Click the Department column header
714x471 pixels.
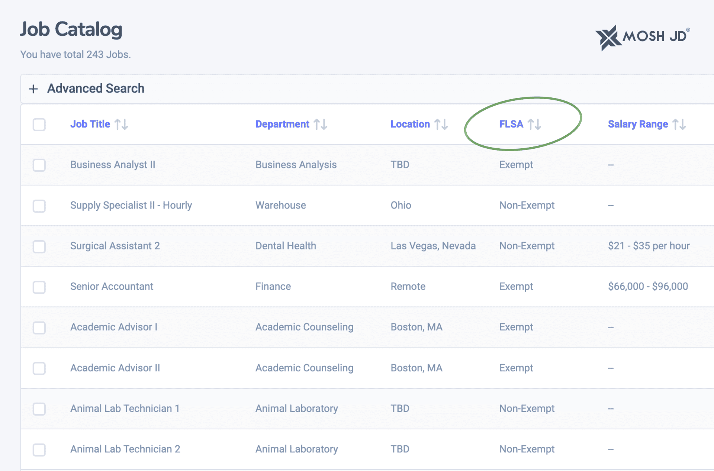[282, 124]
